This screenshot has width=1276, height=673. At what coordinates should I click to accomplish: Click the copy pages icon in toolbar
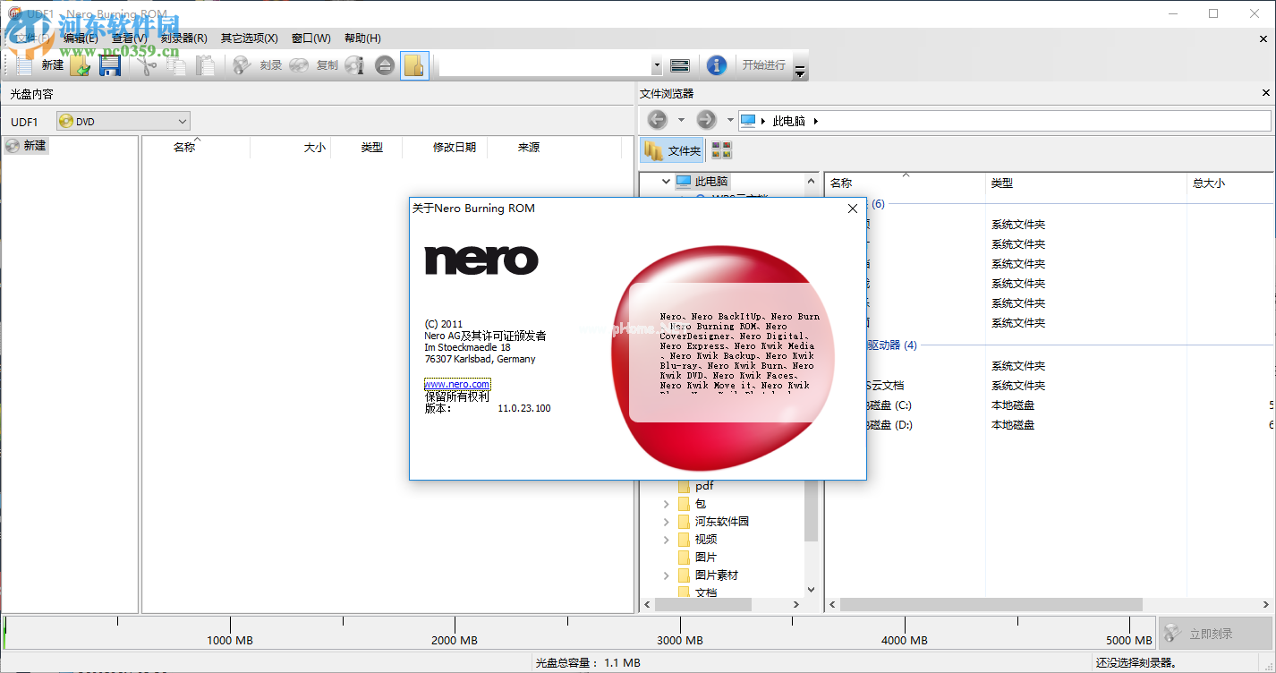[177, 65]
